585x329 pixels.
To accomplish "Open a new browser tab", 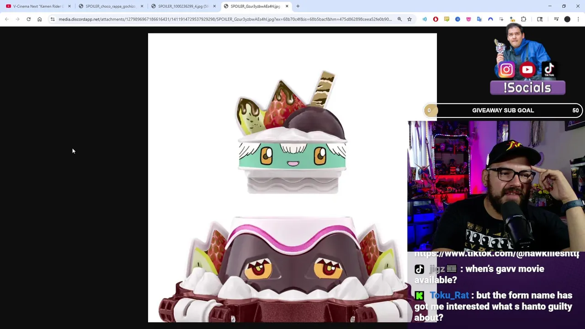I will [x=298, y=6].
